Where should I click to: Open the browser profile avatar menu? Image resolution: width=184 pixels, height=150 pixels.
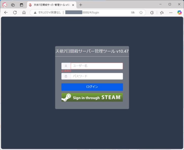[5, 5]
